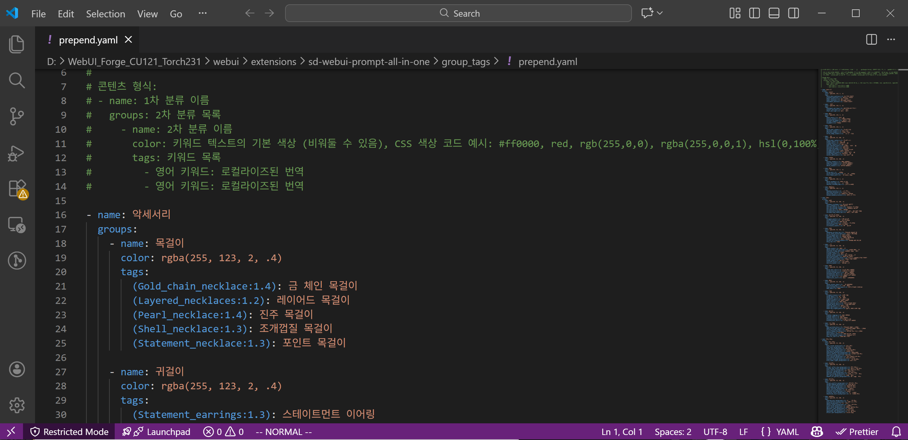Image resolution: width=908 pixels, height=440 pixels.
Task: Open editor More Actions ellipsis
Action: pos(891,39)
